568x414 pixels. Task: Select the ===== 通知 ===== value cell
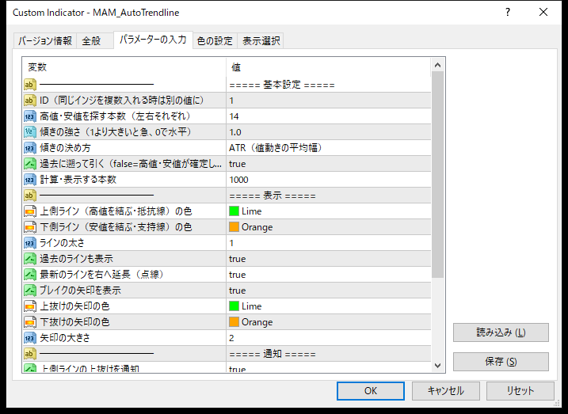coord(329,354)
